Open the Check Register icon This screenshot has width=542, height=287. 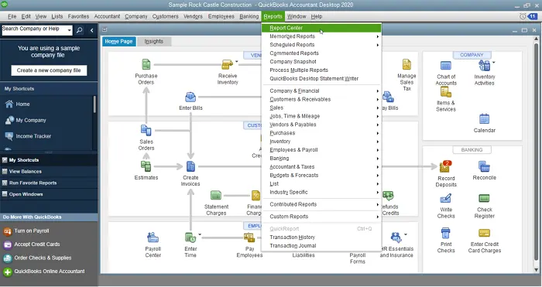[484, 199]
